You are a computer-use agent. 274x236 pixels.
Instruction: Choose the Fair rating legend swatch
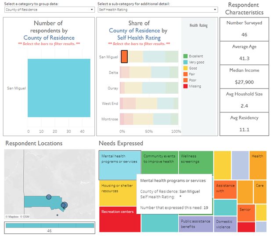[186, 74]
